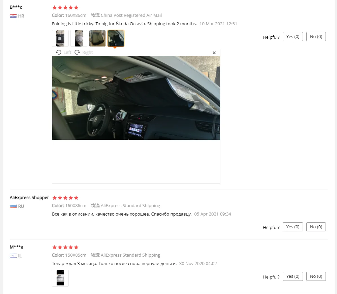The image size is (337, 294).
Task: Open the thumbnail in M***a's review
Action: coord(60,278)
